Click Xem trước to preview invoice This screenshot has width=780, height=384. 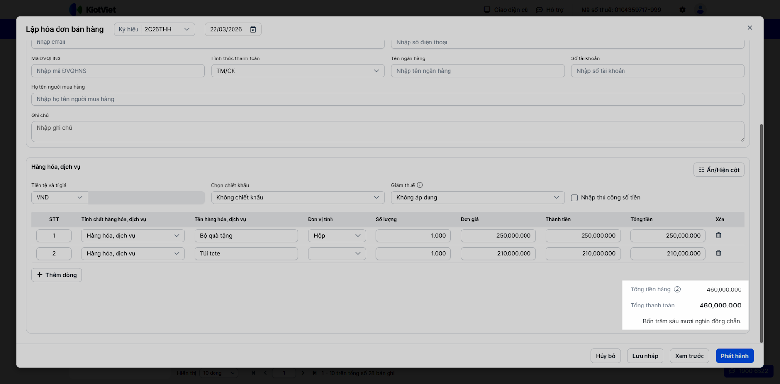[x=689, y=356]
